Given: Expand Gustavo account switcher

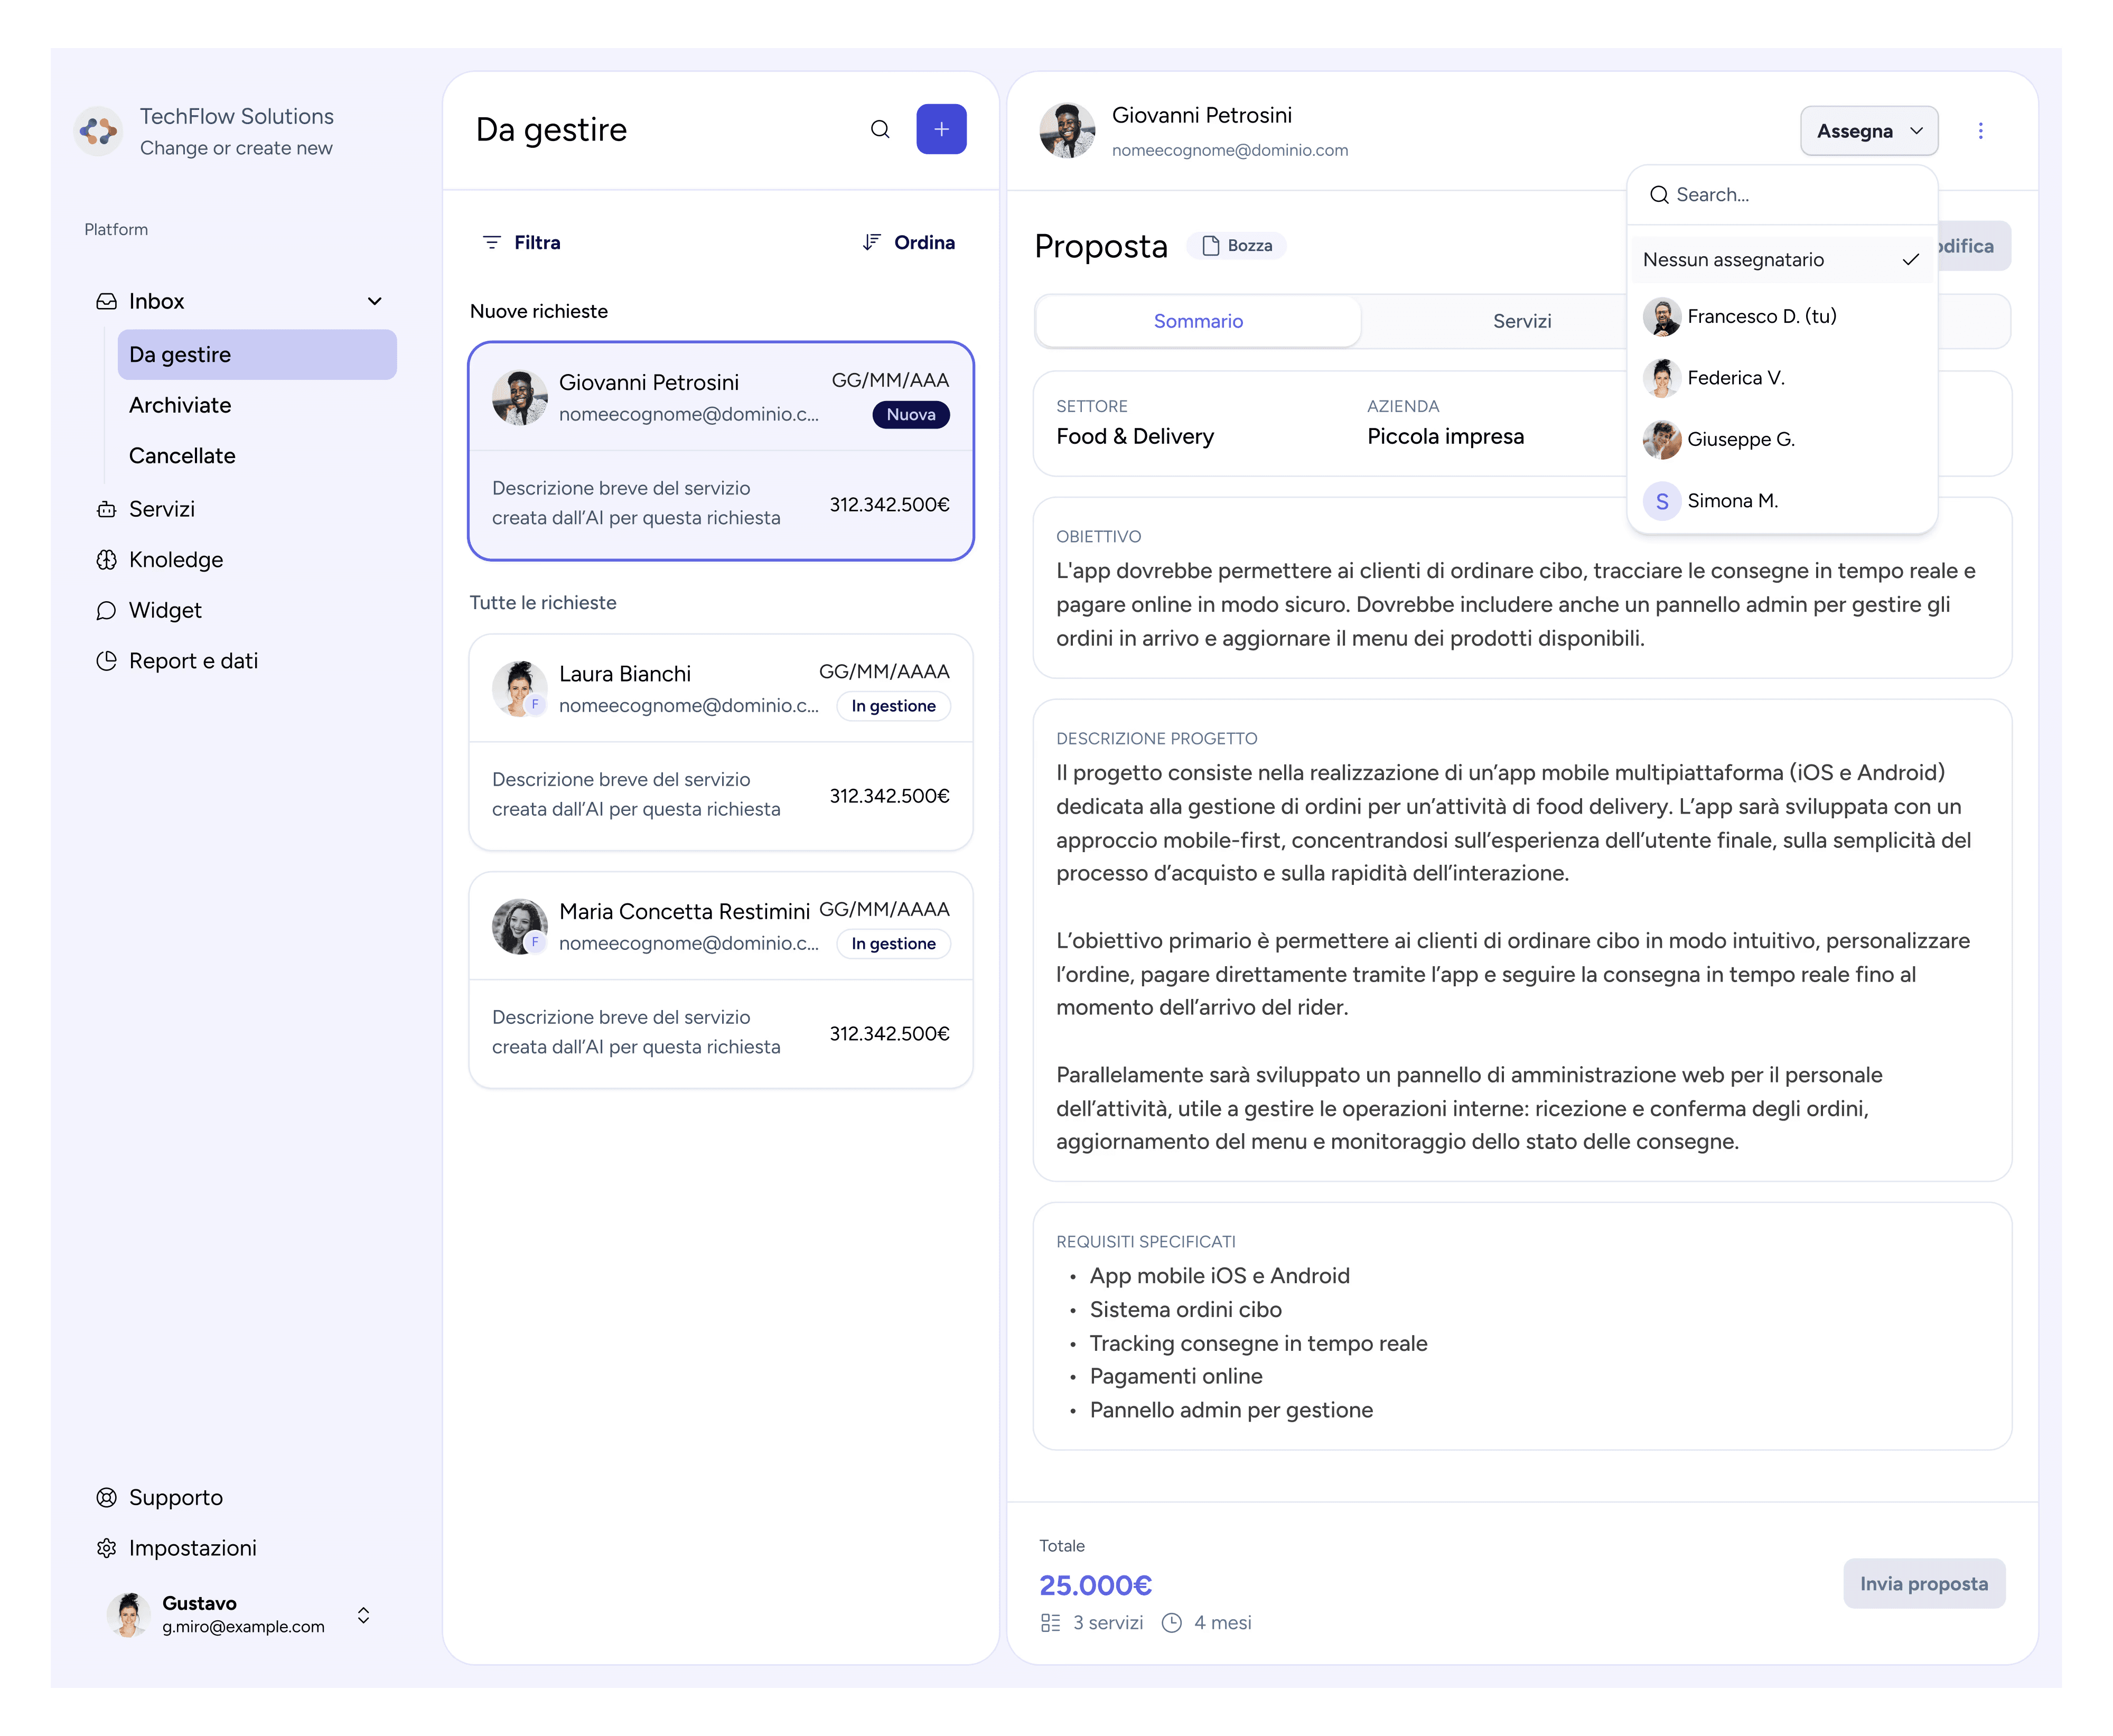Looking at the screenshot, I should [x=363, y=1614].
